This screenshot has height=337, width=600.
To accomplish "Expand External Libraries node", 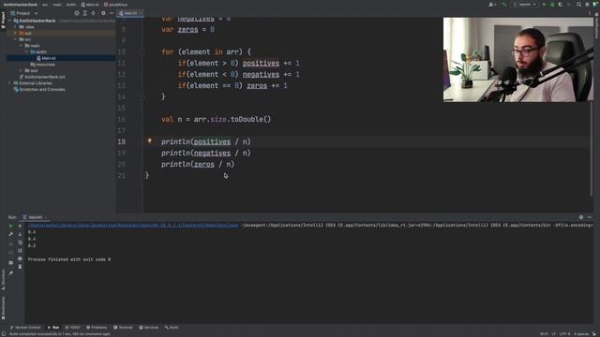I will [10, 83].
